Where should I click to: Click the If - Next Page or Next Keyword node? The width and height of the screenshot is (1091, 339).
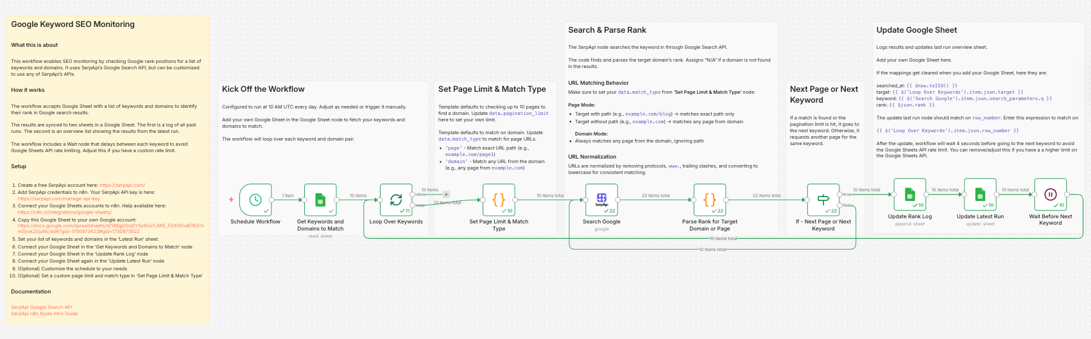(823, 200)
